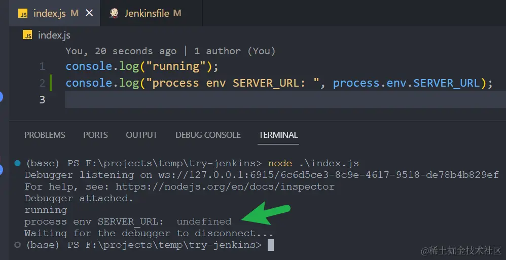506x260 pixels.
Task: Click the "You, 20 seconds ago" blame annotation
Action: (121, 51)
